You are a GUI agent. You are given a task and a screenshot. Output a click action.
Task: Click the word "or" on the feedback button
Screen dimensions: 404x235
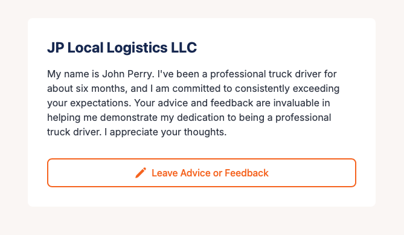pos(218,173)
